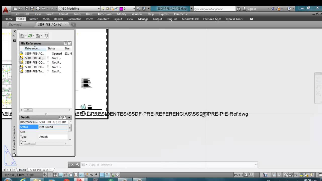
Task: Open the External References palette properties icon
Action: (x=15, y=40)
